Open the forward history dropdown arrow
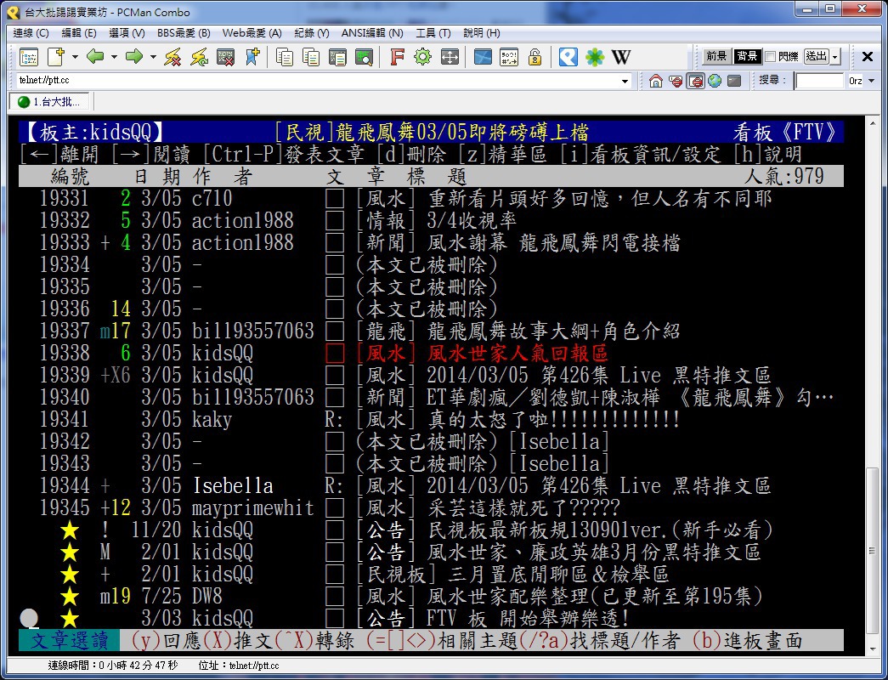The height and width of the screenshot is (680, 888). [153, 57]
